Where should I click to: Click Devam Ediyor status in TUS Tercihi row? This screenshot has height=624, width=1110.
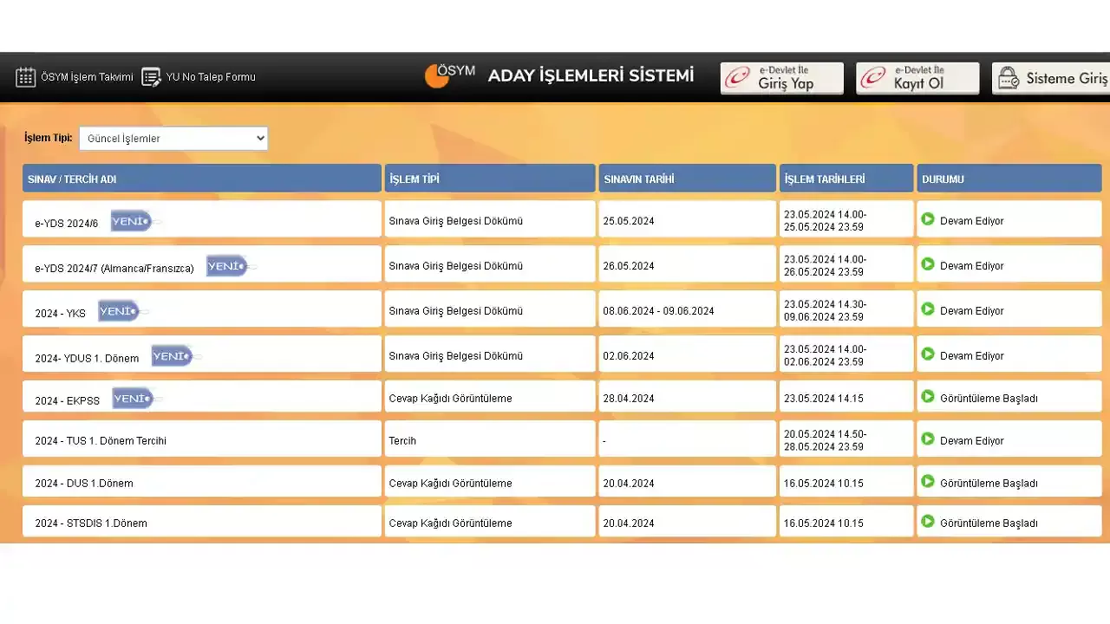coord(972,441)
